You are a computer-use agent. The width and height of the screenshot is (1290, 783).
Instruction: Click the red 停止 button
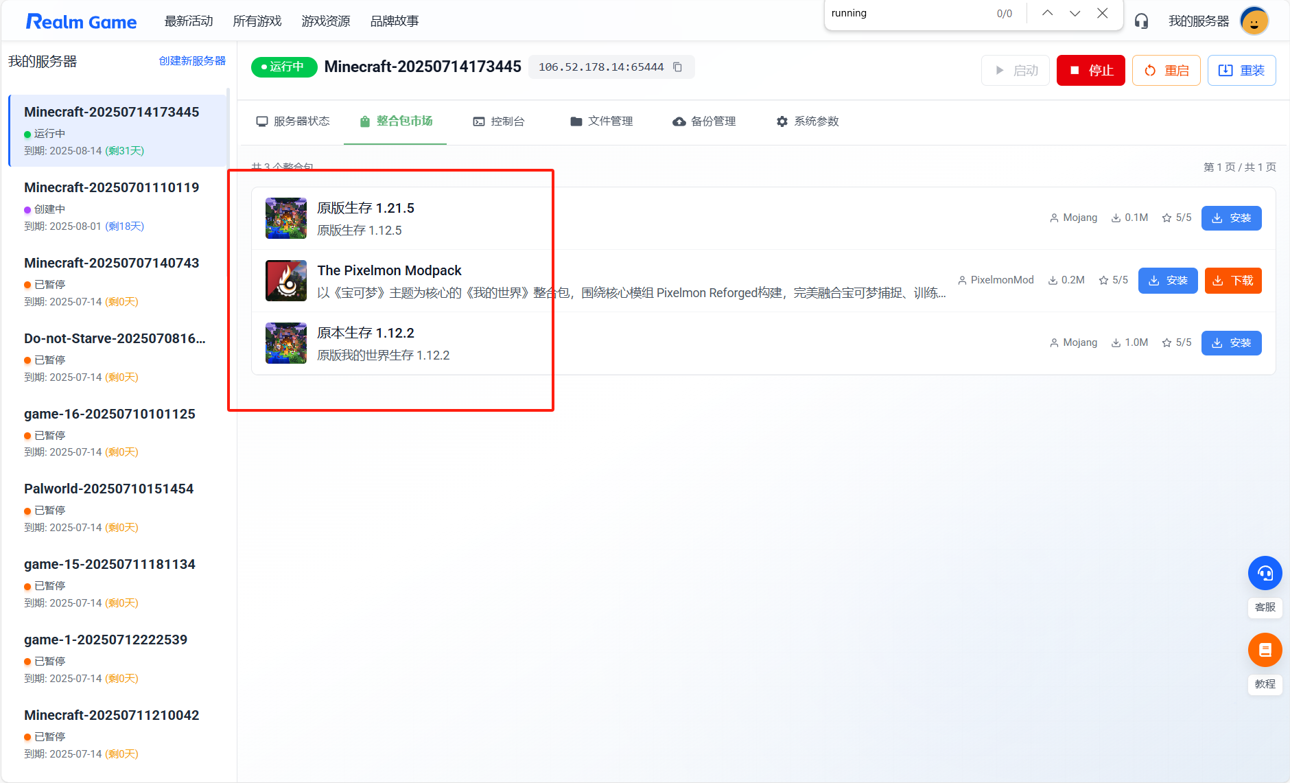(x=1090, y=70)
